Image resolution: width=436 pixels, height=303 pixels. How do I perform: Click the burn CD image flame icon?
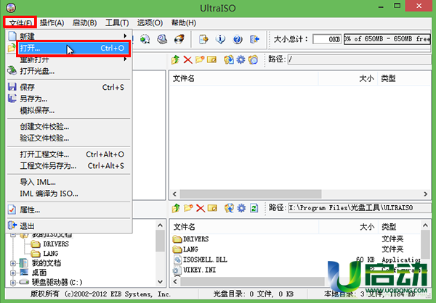179,39
